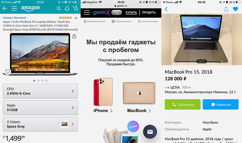Screen dimensions: 242x143
Task: Select the КУПИТЬ tab on geekX
Action: (x=131, y=12)
